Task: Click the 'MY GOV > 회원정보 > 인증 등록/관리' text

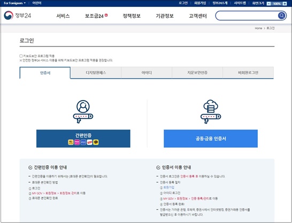Action: (x=186, y=198)
